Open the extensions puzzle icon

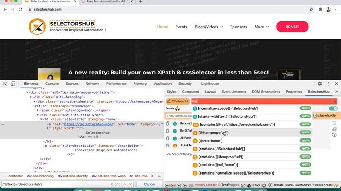point(321,10)
